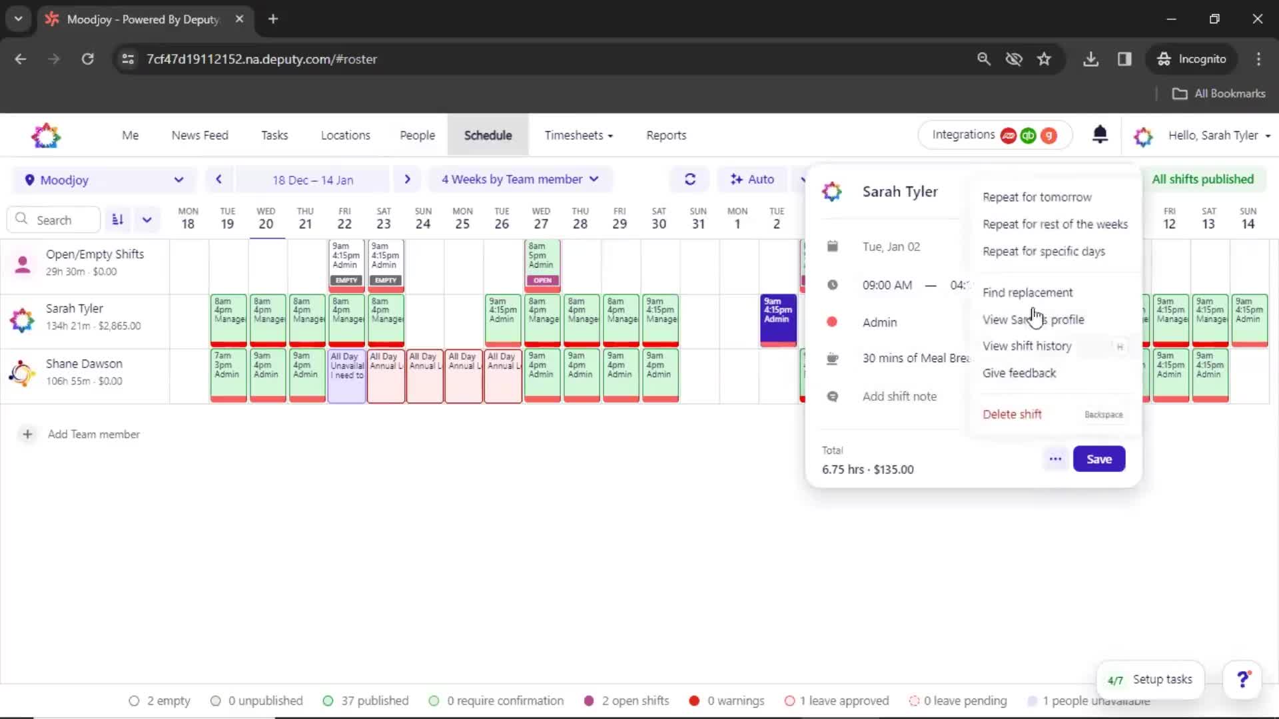The height and width of the screenshot is (719, 1279).
Task: Toggle the 2 open shifts filter
Action: coord(626,700)
